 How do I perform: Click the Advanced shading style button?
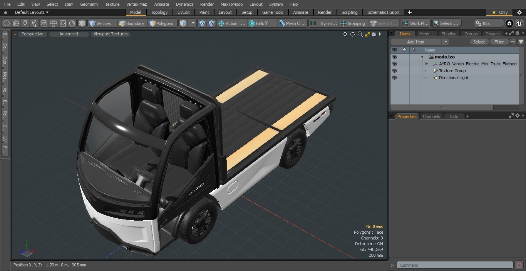coord(69,34)
